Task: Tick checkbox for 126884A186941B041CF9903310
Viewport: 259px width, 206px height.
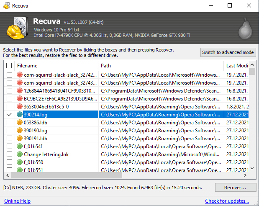Action: click(10, 90)
